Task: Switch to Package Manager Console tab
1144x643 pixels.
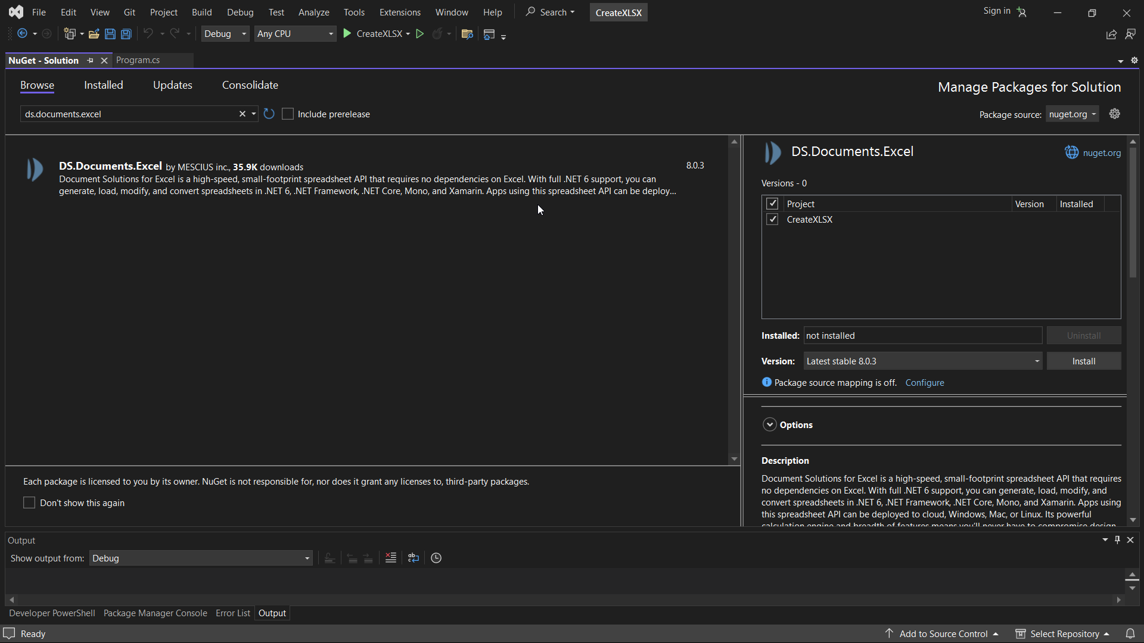Action: [156, 613]
